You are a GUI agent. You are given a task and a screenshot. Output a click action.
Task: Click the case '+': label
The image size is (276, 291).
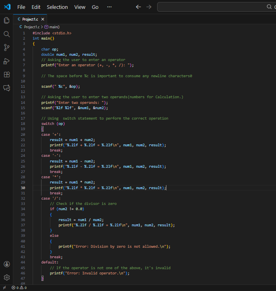click(x=51, y=135)
